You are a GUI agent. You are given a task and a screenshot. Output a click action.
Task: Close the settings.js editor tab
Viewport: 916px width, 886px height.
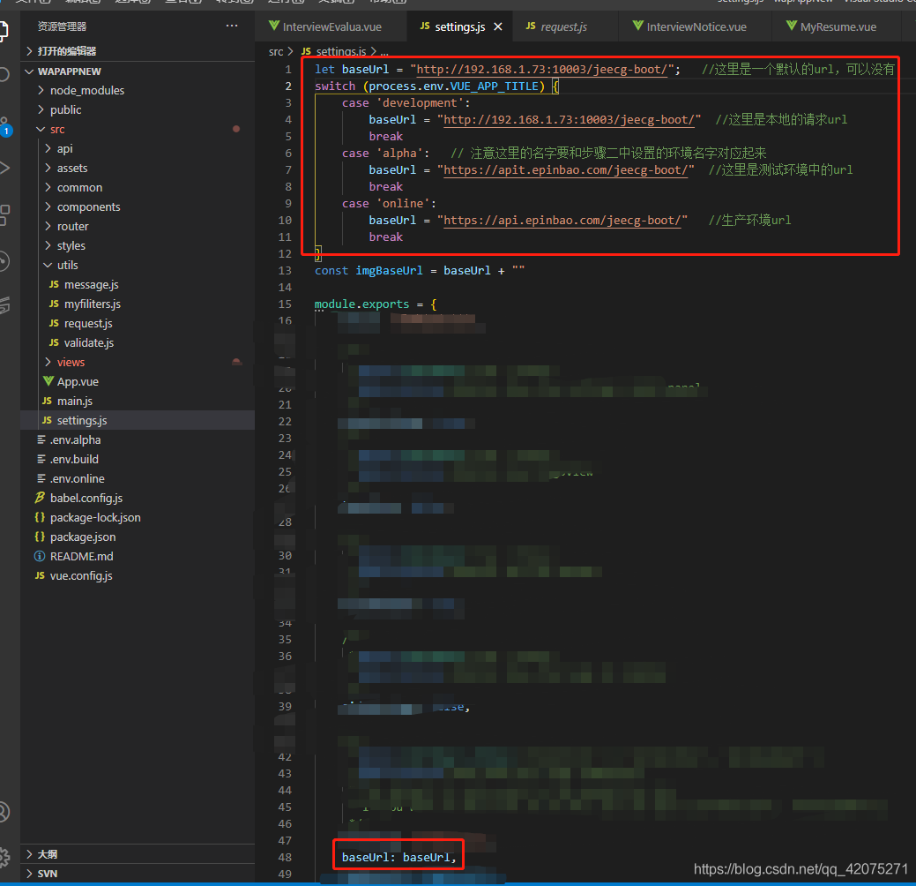(498, 26)
